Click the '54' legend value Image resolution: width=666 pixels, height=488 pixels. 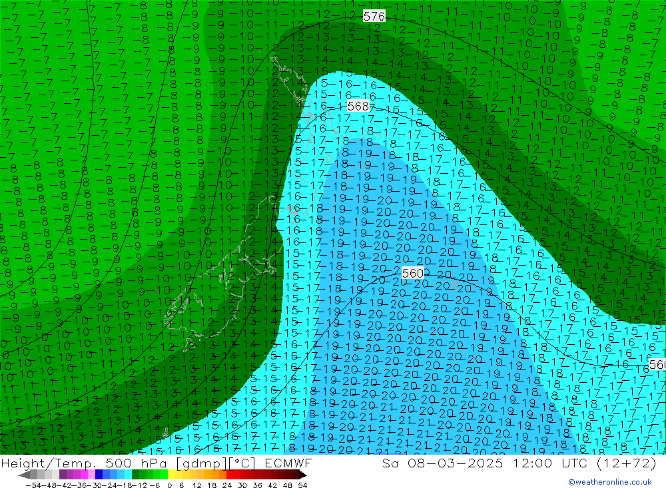(x=302, y=485)
